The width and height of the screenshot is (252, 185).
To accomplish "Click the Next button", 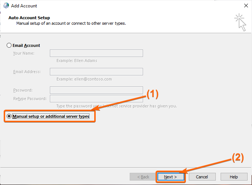I will 170,177.
